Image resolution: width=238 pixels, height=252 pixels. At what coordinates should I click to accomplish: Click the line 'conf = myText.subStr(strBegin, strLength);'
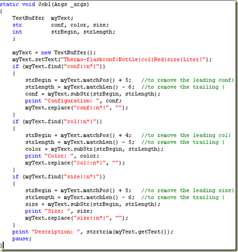pos(93,94)
